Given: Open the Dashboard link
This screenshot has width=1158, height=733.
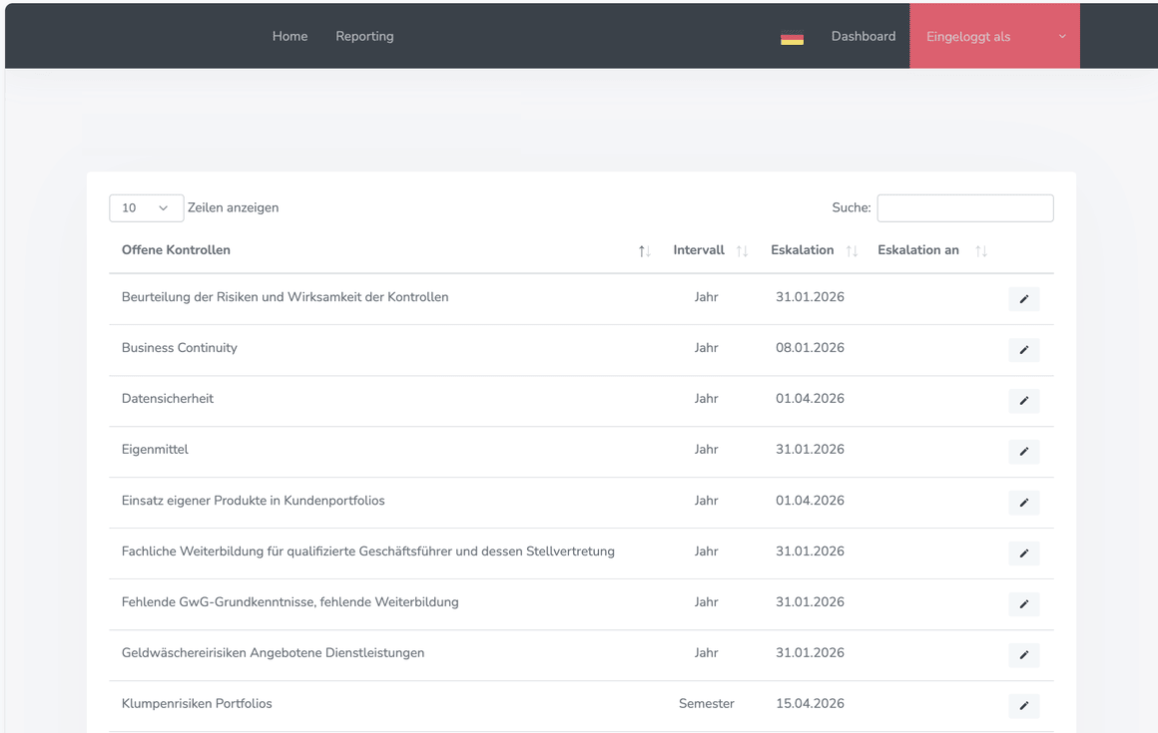Looking at the screenshot, I should pos(864,36).
